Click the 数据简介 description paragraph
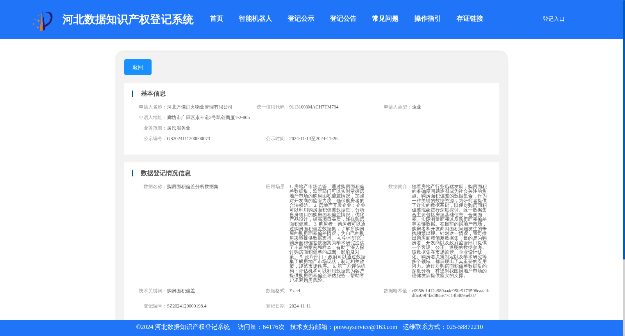Viewport: 625px width, 336px height. 449,231
